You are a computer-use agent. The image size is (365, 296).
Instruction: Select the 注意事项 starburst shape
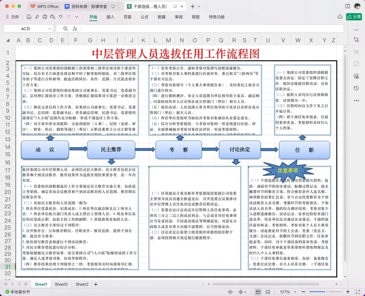(x=288, y=171)
